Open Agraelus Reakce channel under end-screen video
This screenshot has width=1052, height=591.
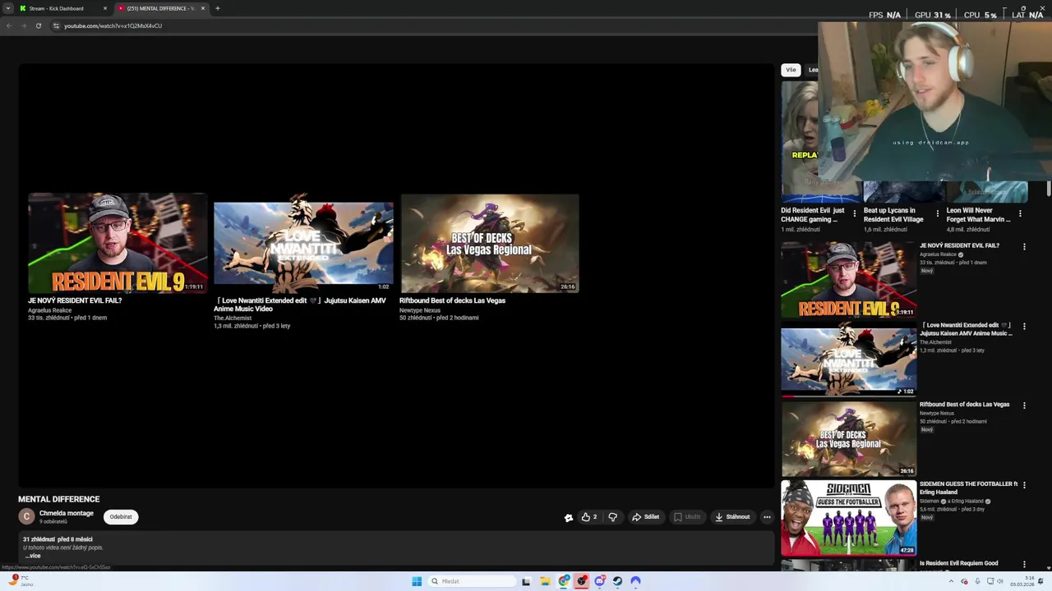click(x=50, y=310)
